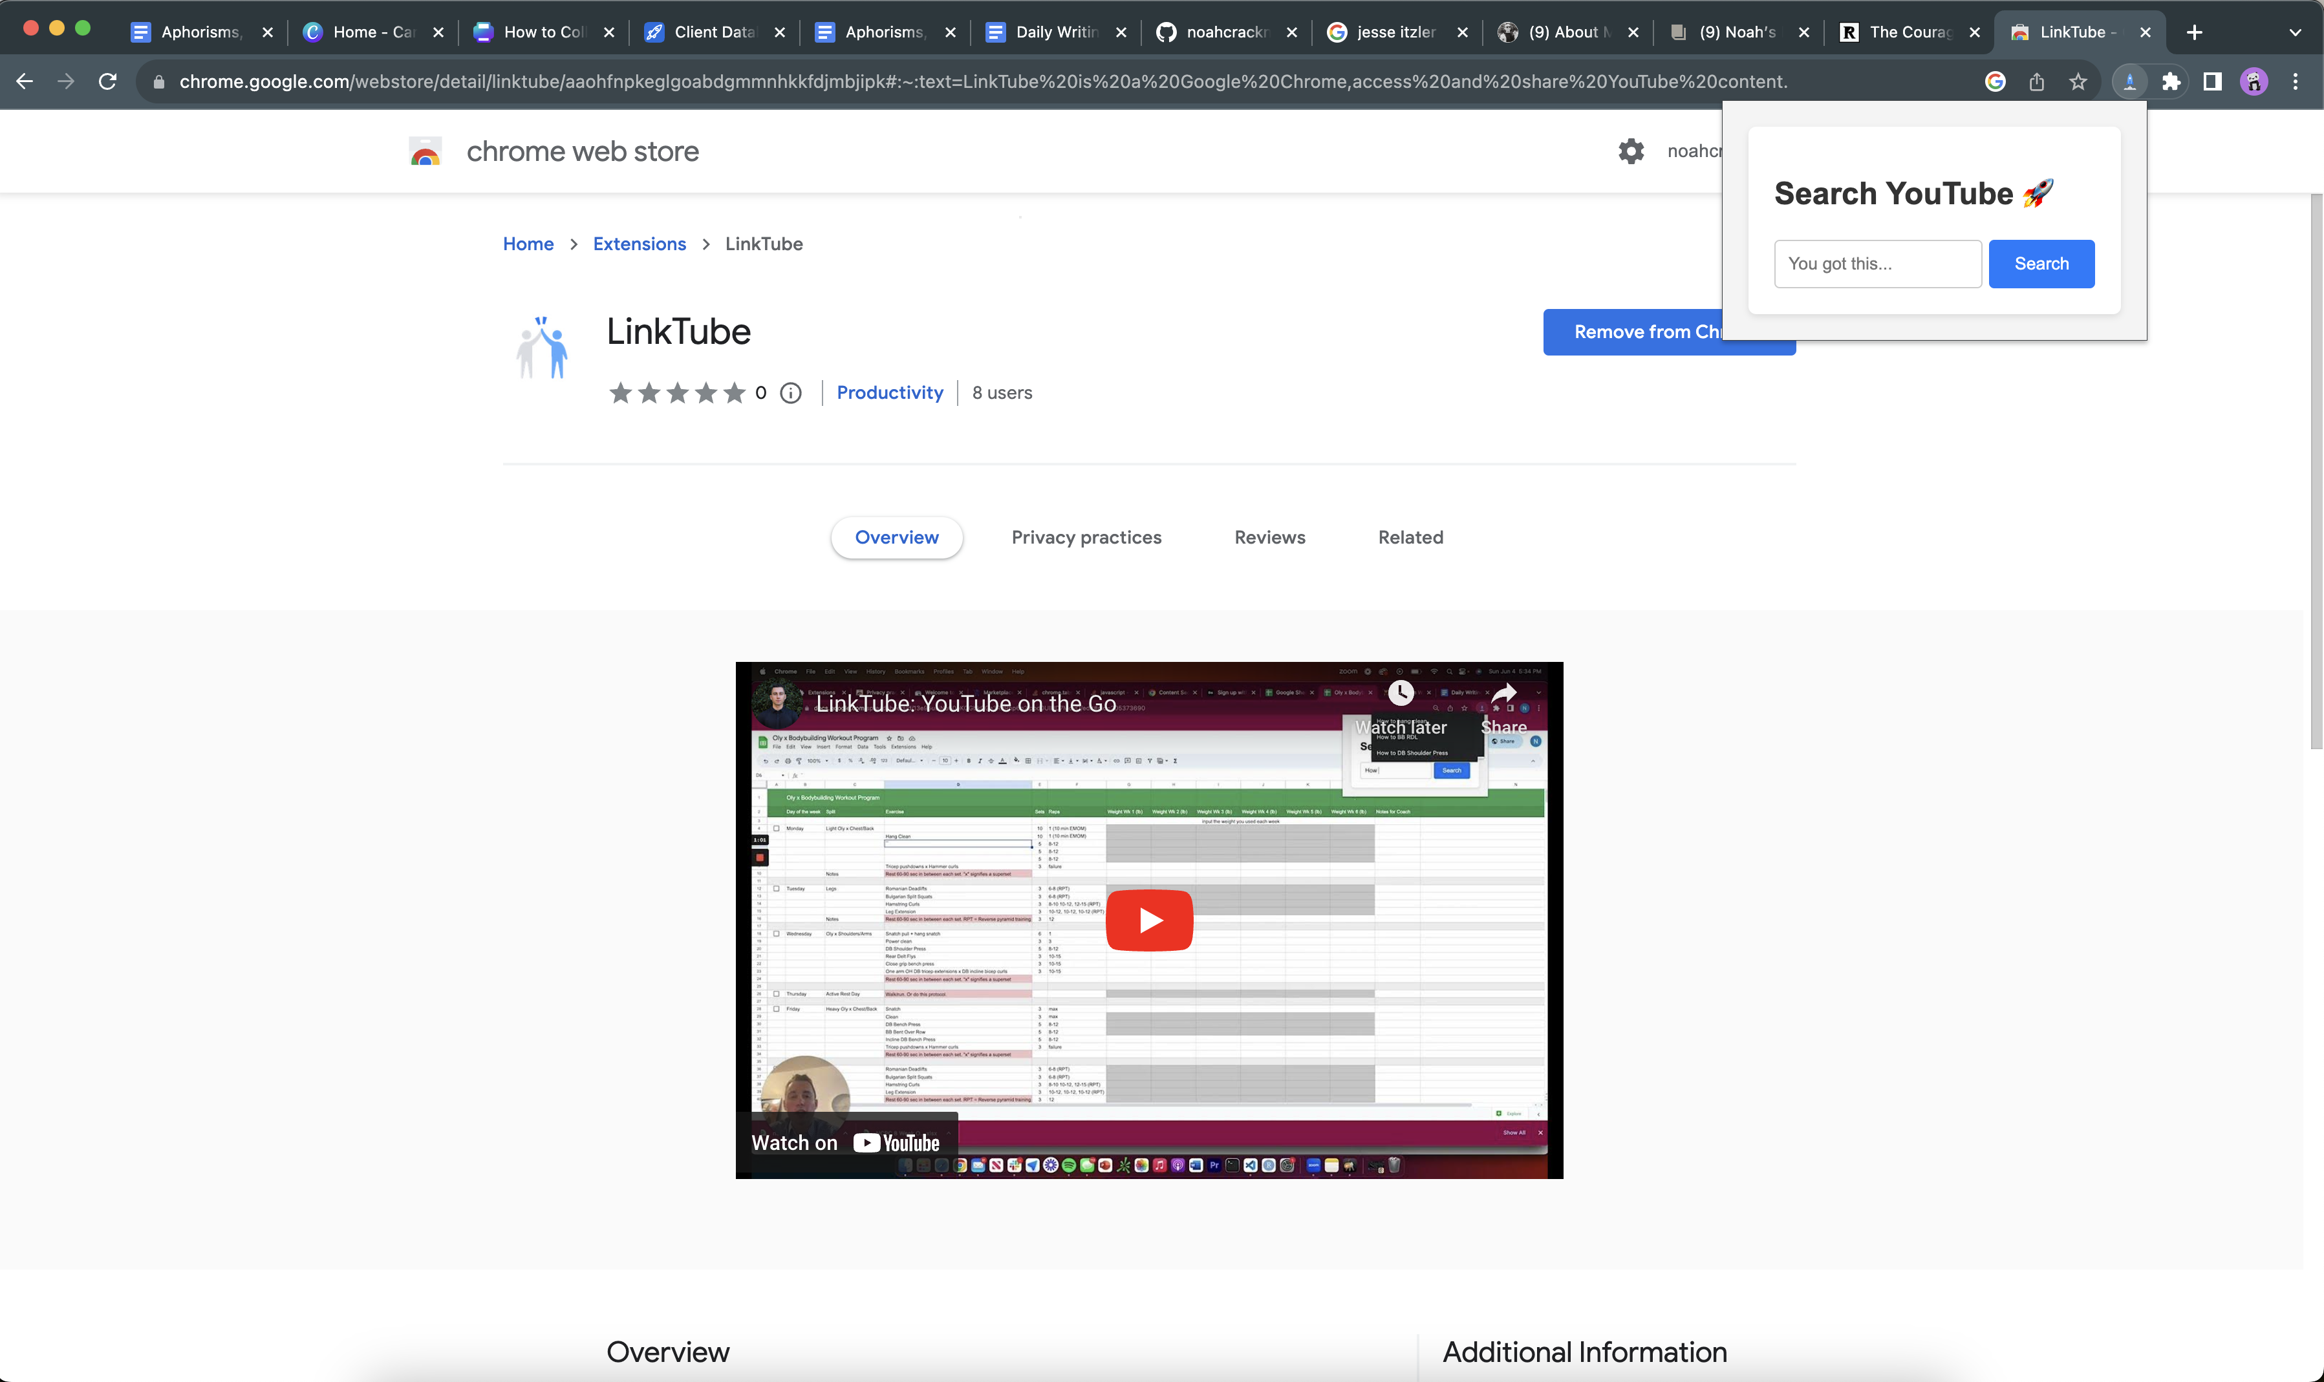Viewport: 2324px width, 1382px height.
Task: Go to Home breadcrumb link
Action: [x=528, y=244]
